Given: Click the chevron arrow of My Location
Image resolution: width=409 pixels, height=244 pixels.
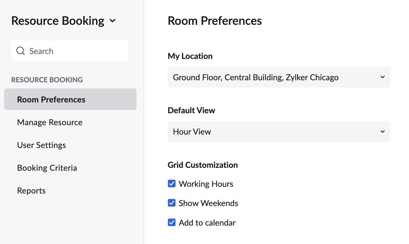Looking at the screenshot, I should coord(382,77).
